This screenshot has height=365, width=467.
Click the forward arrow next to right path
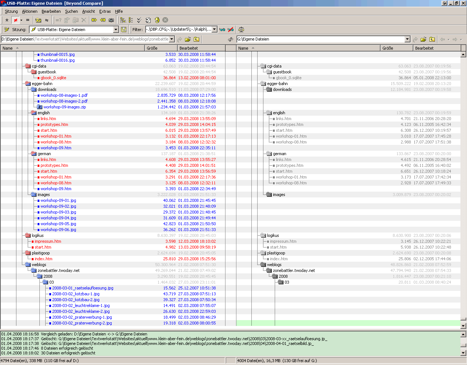(455, 39)
